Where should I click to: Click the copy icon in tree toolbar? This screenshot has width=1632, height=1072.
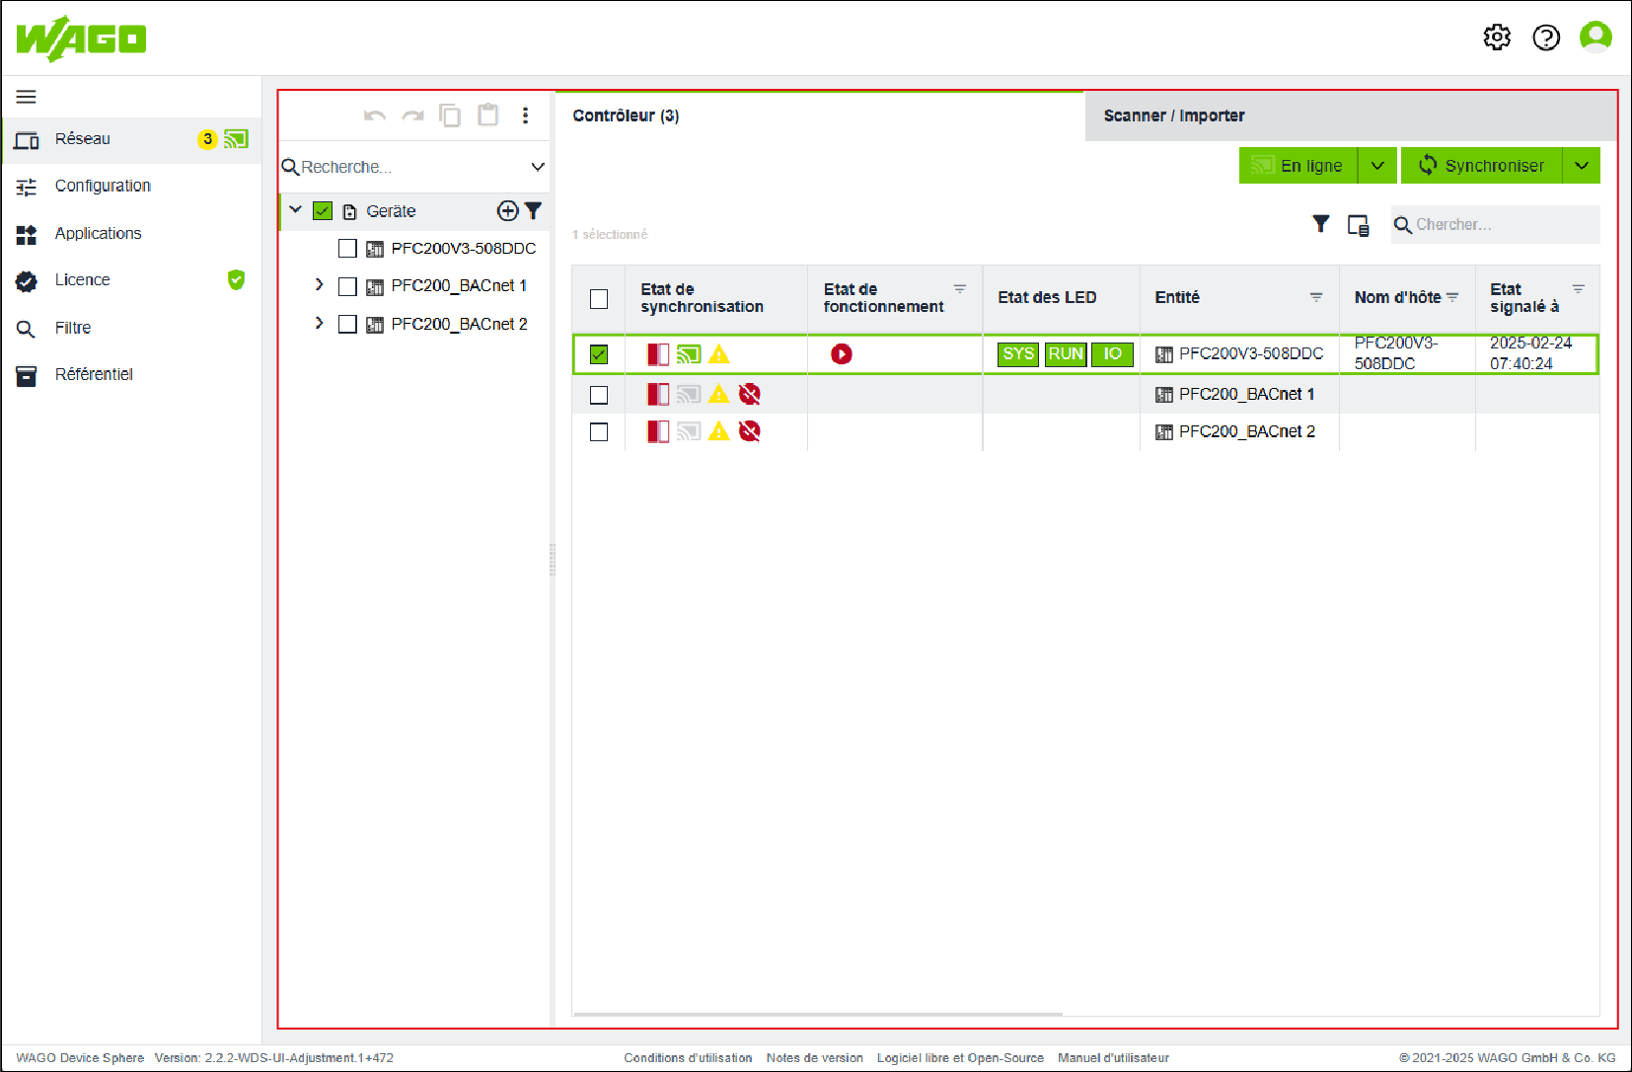coord(450,115)
